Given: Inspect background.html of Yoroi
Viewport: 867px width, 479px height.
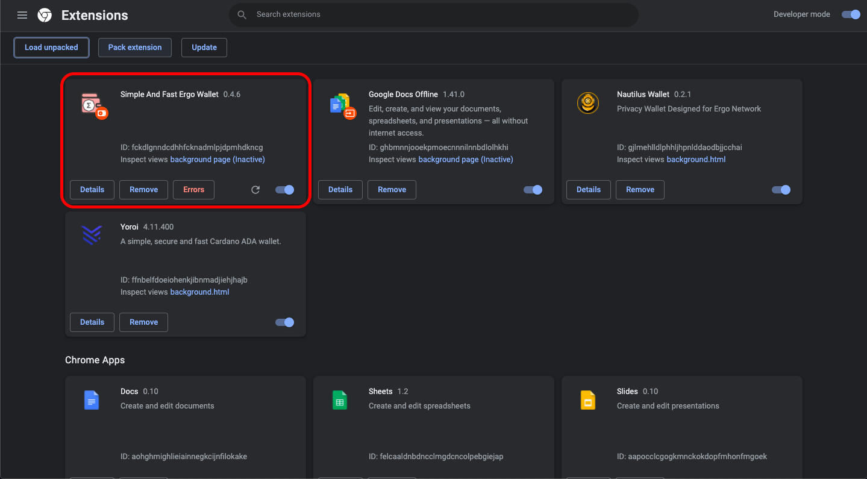Looking at the screenshot, I should [199, 292].
